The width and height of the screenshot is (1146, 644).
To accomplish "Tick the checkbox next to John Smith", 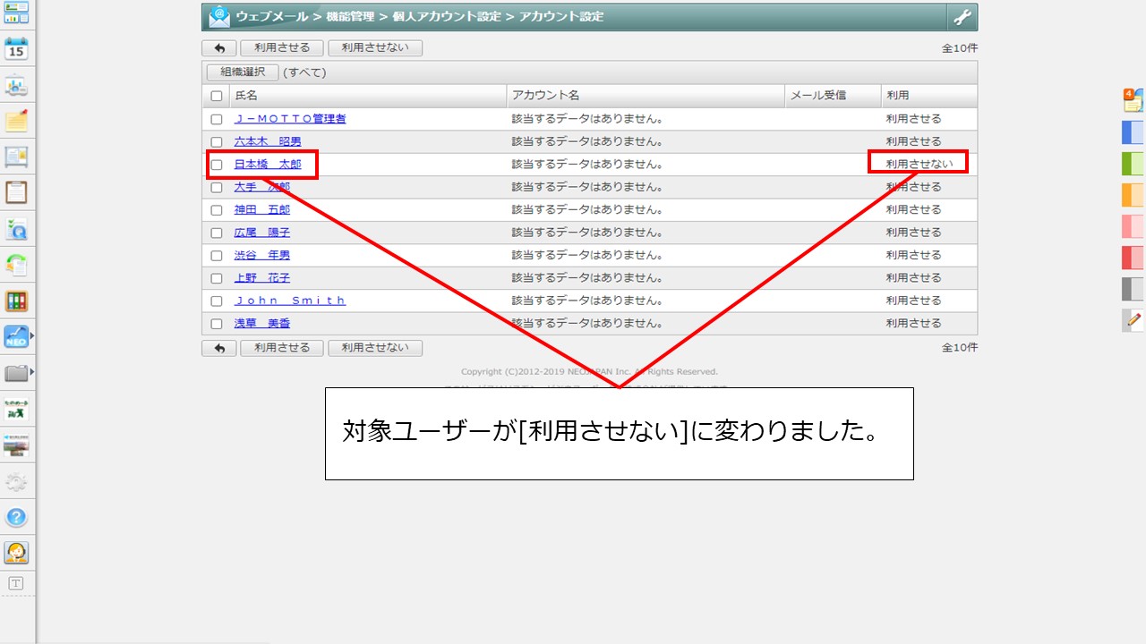I will coord(217,301).
